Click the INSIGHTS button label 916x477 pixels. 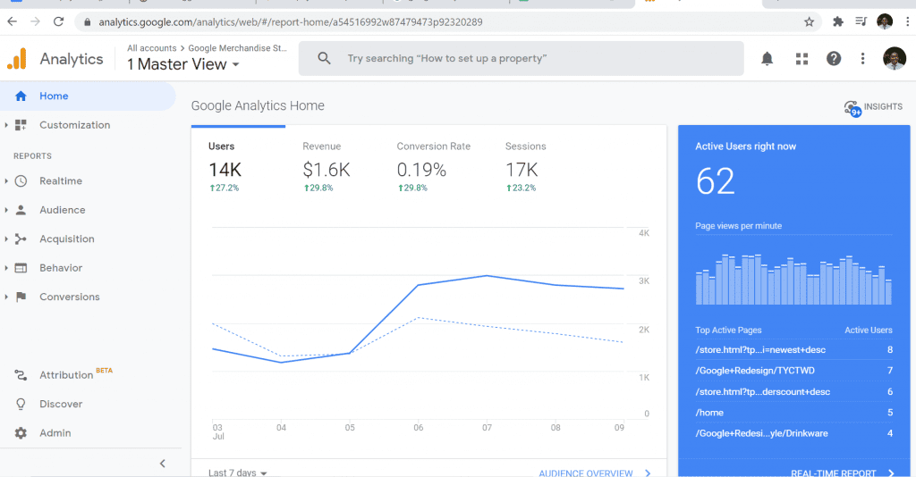(x=883, y=106)
